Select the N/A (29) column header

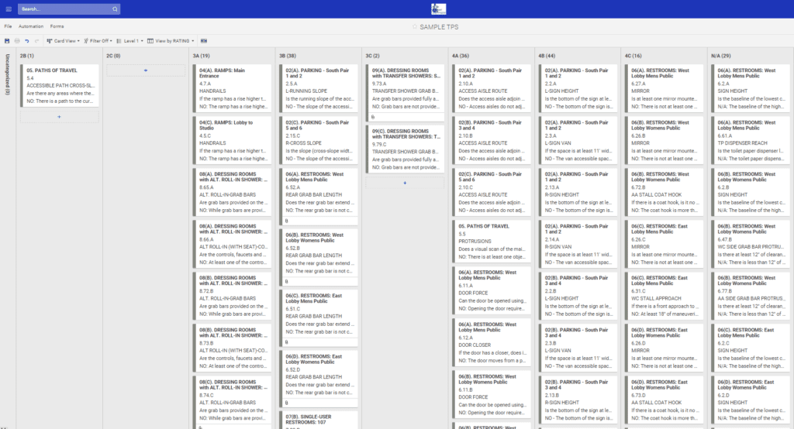click(x=720, y=56)
